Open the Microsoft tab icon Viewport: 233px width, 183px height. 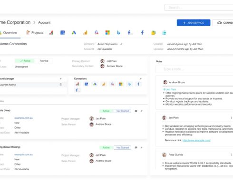[107, 33]
